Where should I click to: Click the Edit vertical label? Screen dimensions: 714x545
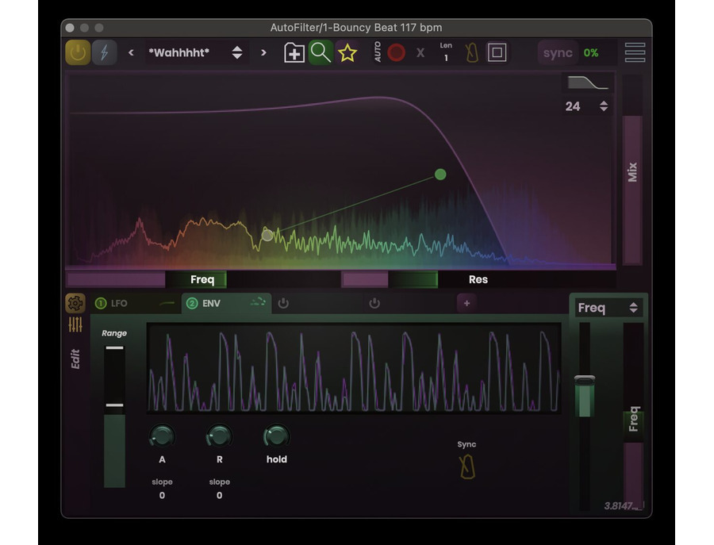pos(75,359)
